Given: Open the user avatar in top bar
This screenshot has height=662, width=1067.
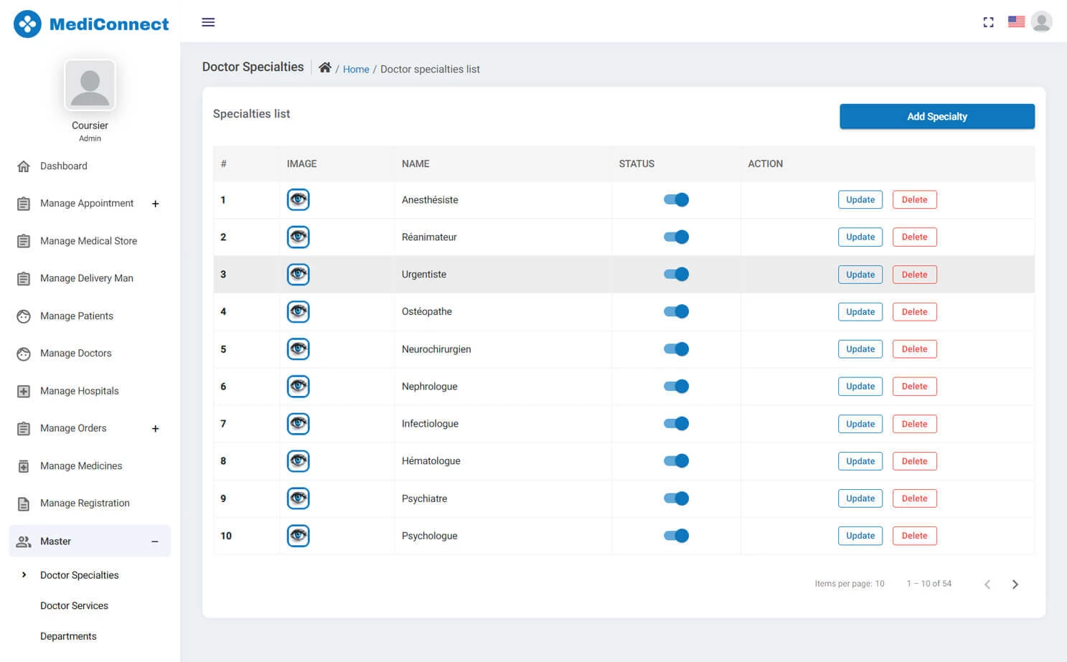Looking at the screenshot, I should (x=1041, y=22).
